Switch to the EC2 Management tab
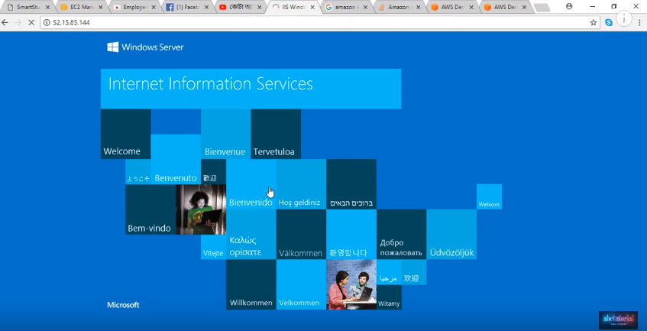 (80, 7)
